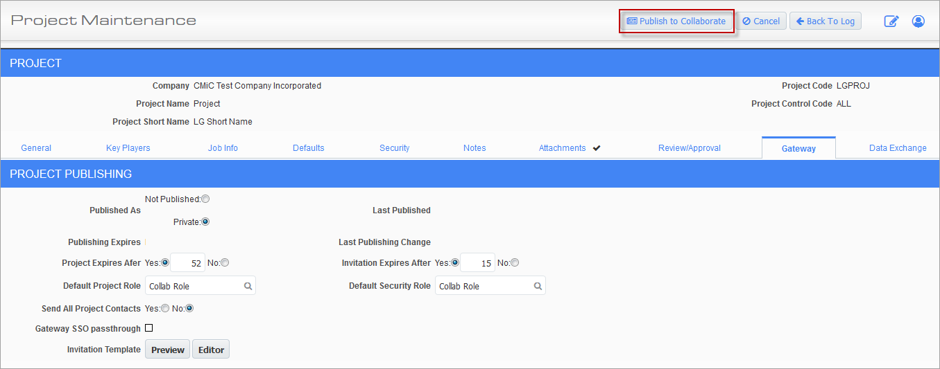
Task: Click the edit notepad icon in header
Action: (891, 21)
